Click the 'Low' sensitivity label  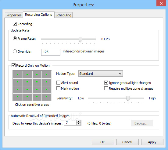point(81,98)
